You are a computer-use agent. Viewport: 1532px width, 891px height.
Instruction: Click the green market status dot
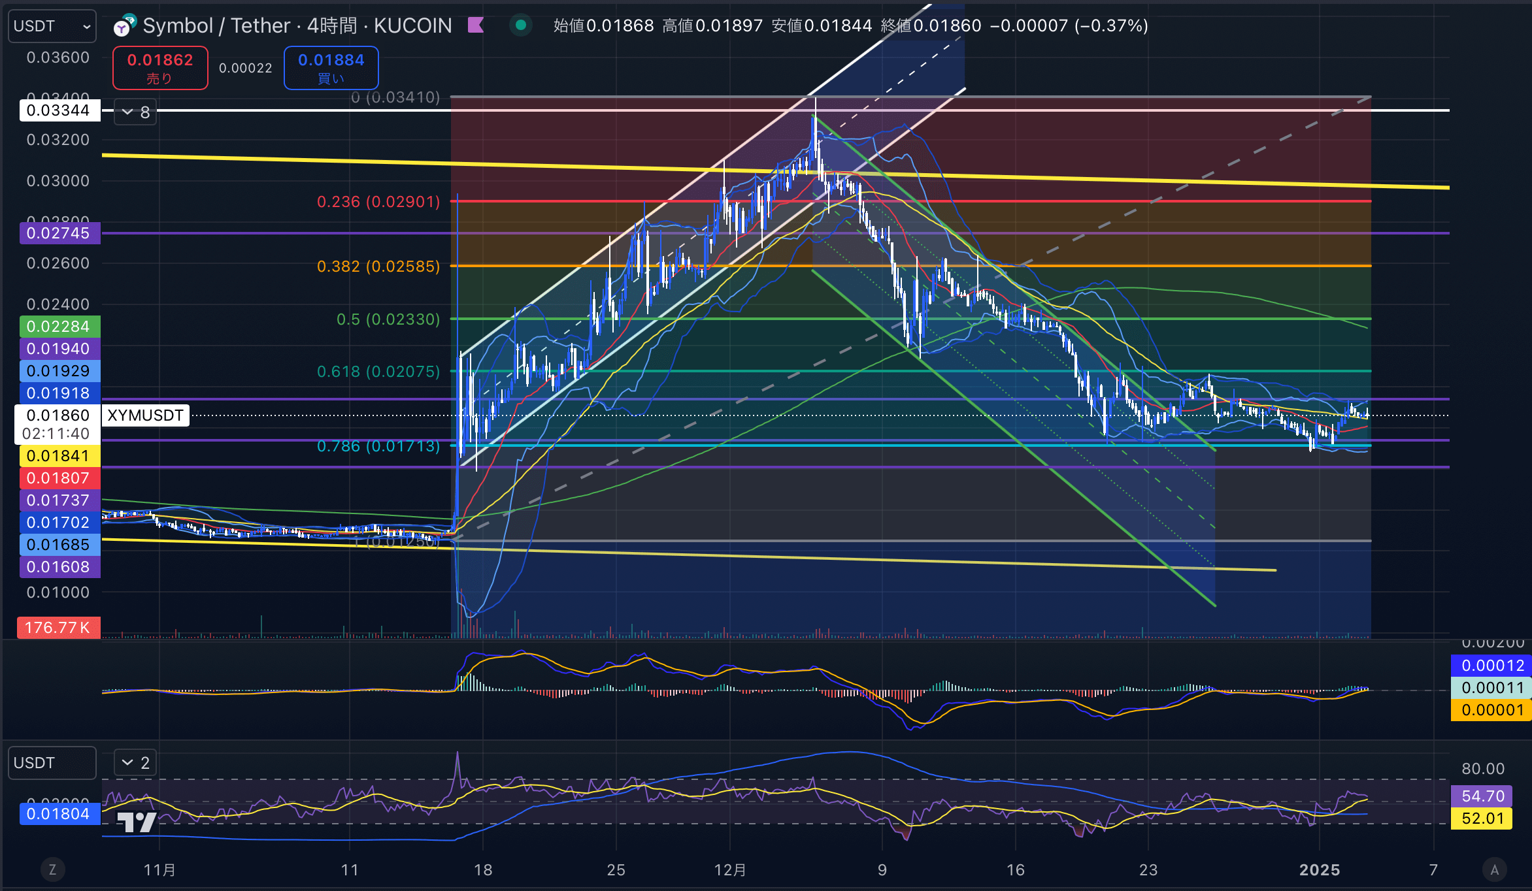521,25
